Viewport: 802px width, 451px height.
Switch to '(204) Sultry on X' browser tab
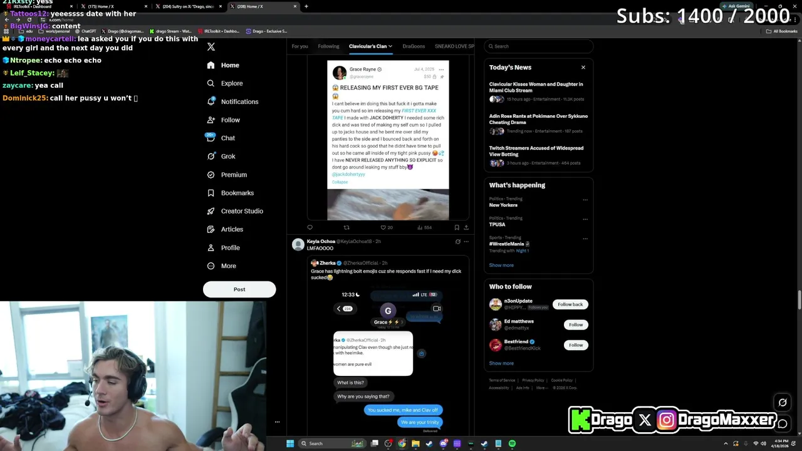(188, 6)
